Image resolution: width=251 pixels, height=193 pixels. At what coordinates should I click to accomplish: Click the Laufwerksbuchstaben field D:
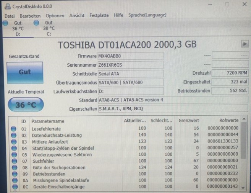131,91
